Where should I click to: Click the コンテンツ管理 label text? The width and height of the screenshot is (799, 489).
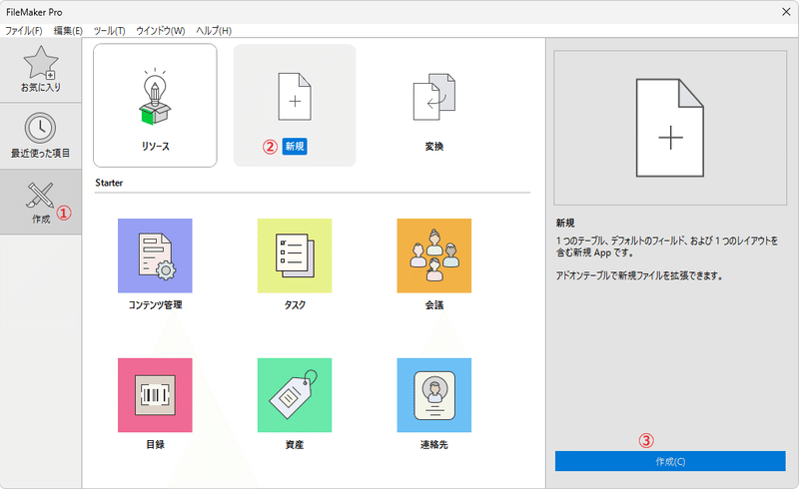point(155,305)
